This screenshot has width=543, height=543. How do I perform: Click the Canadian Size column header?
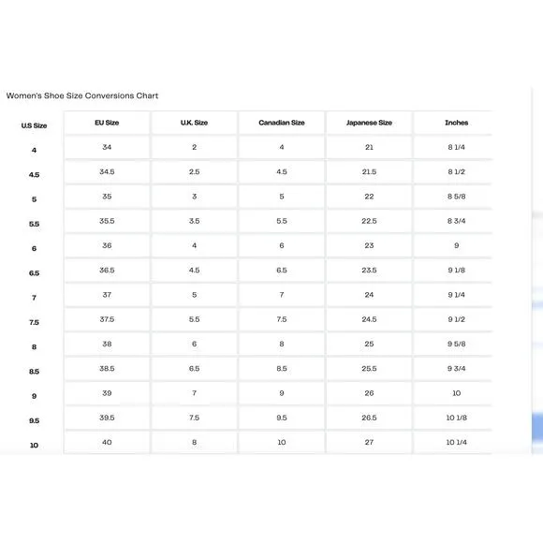point(282,123)
